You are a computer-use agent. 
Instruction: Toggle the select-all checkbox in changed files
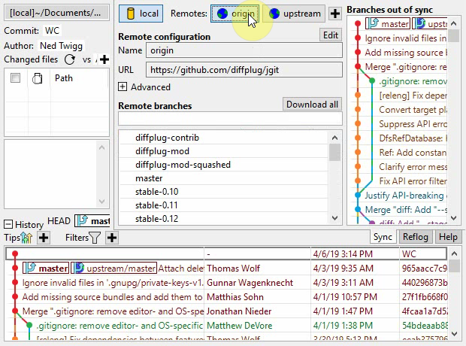[15, 78]
